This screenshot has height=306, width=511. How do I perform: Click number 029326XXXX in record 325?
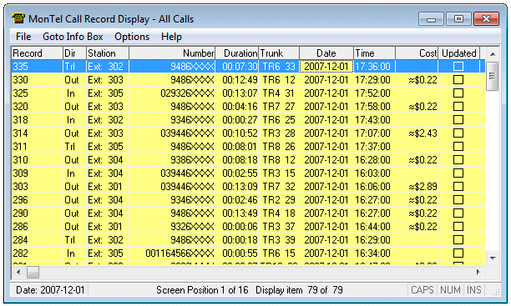[187, 93]
